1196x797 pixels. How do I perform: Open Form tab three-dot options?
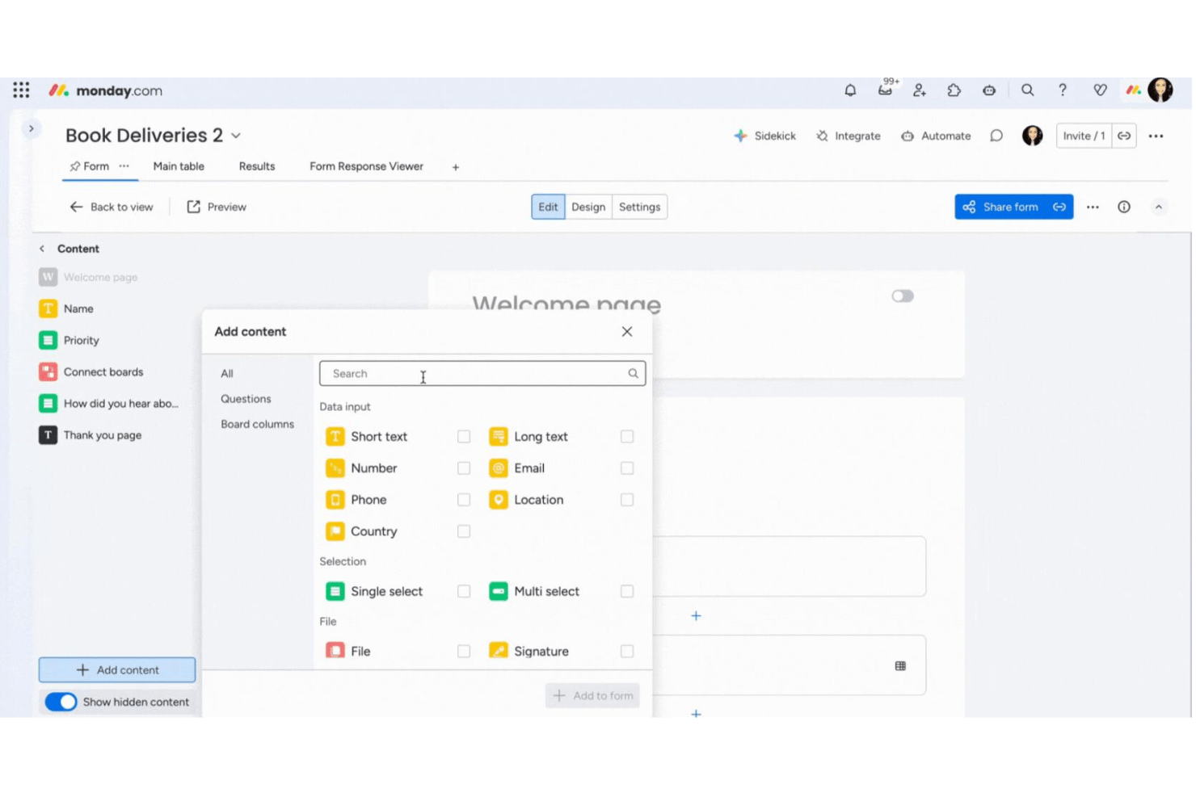click(x=124, y=166)
